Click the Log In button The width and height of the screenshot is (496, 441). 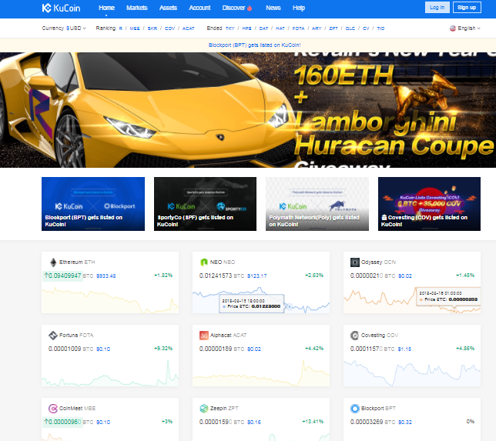tap(437, 8)
